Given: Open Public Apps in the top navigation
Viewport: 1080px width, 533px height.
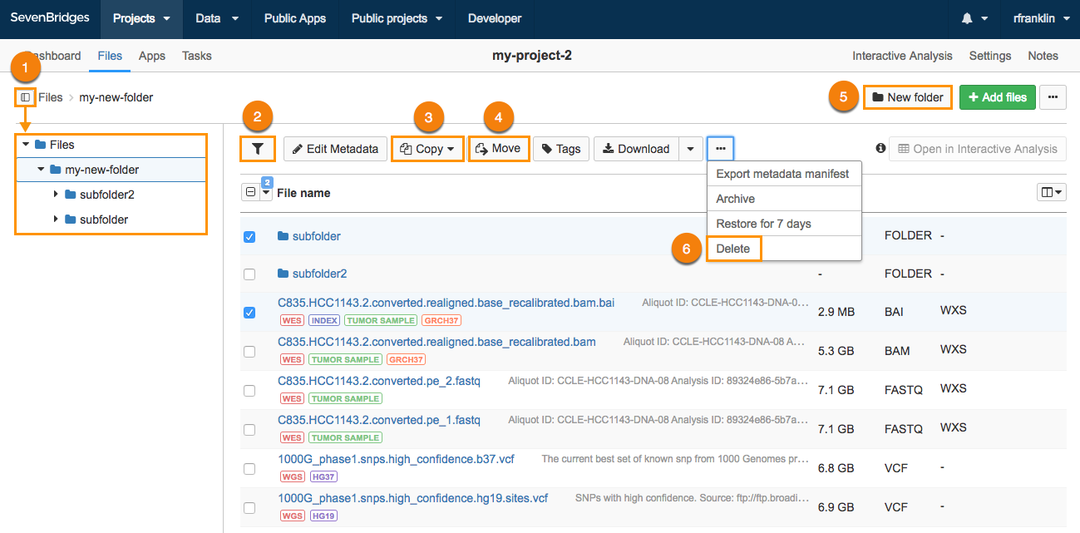Looking at the screenshot, I should [x=295, y=18].
